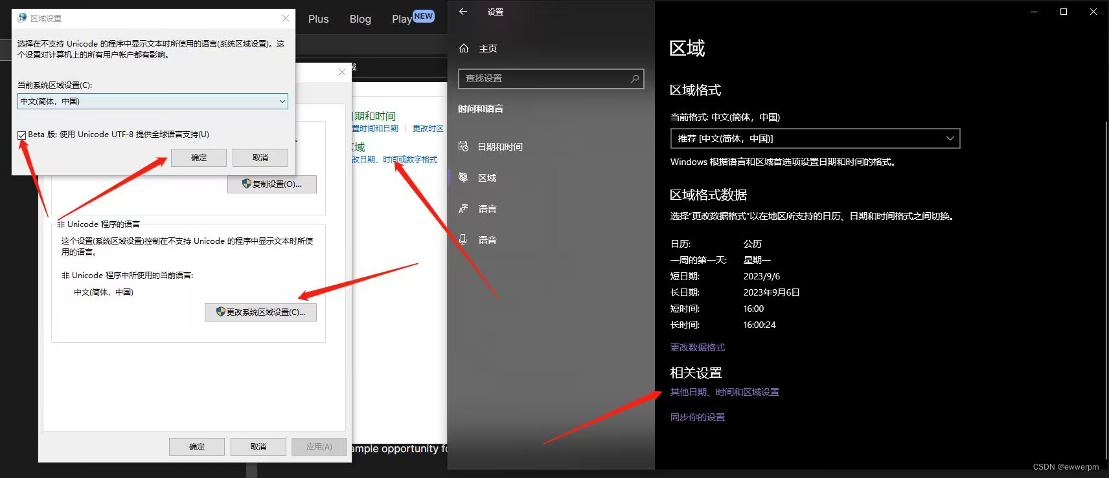The width and height of the screenshot is (1109, 478).
Task: Open 更改数据格式 link
Action: coord(698,347)
